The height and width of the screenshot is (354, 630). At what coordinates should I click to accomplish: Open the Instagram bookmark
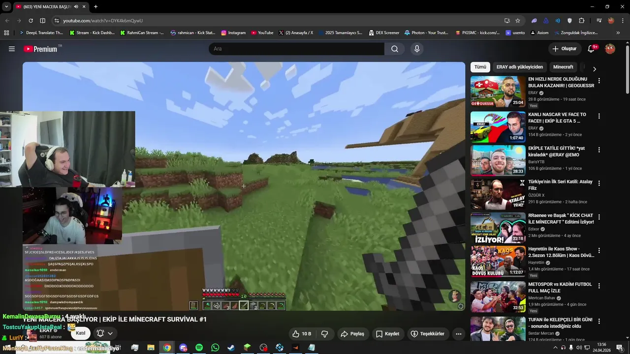click(233, 32)
